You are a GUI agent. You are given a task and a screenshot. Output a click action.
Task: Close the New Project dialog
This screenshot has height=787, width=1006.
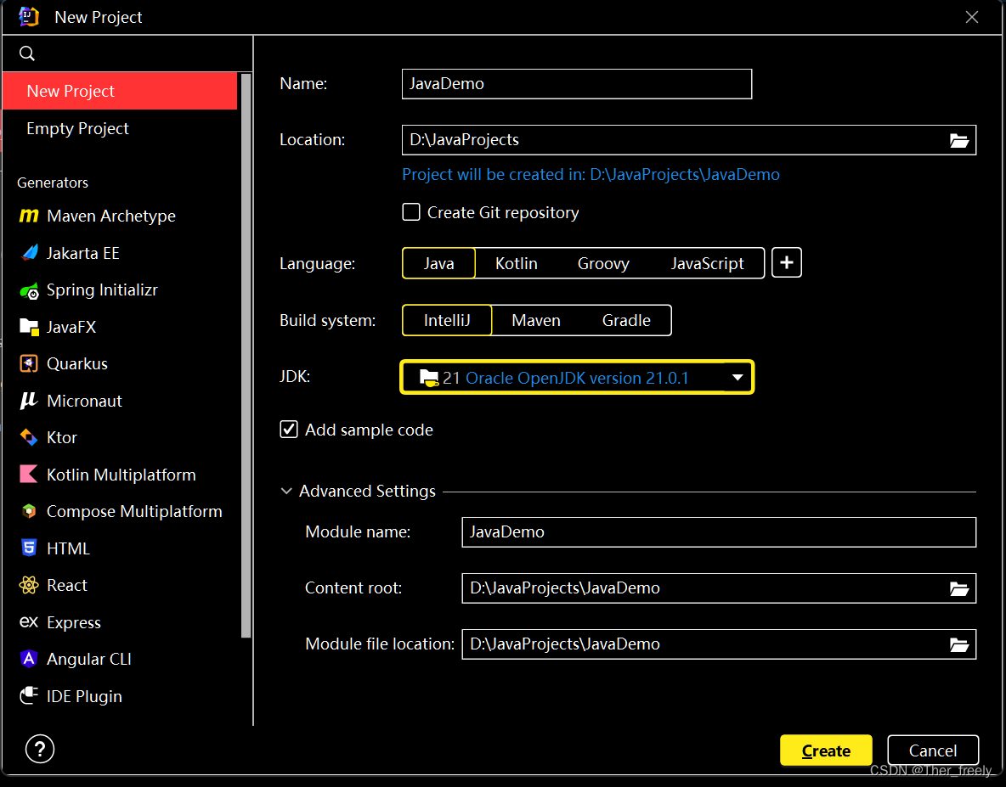click(972, 17)
